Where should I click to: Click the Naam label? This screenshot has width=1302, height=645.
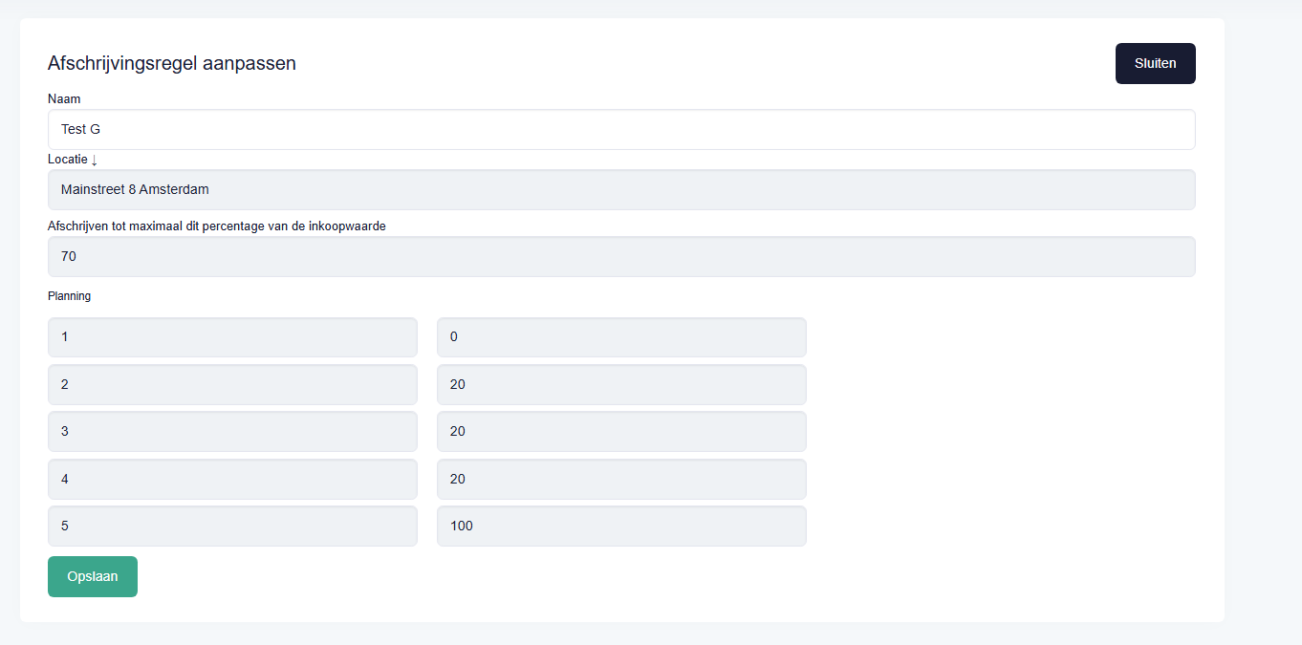coord(64,98)
